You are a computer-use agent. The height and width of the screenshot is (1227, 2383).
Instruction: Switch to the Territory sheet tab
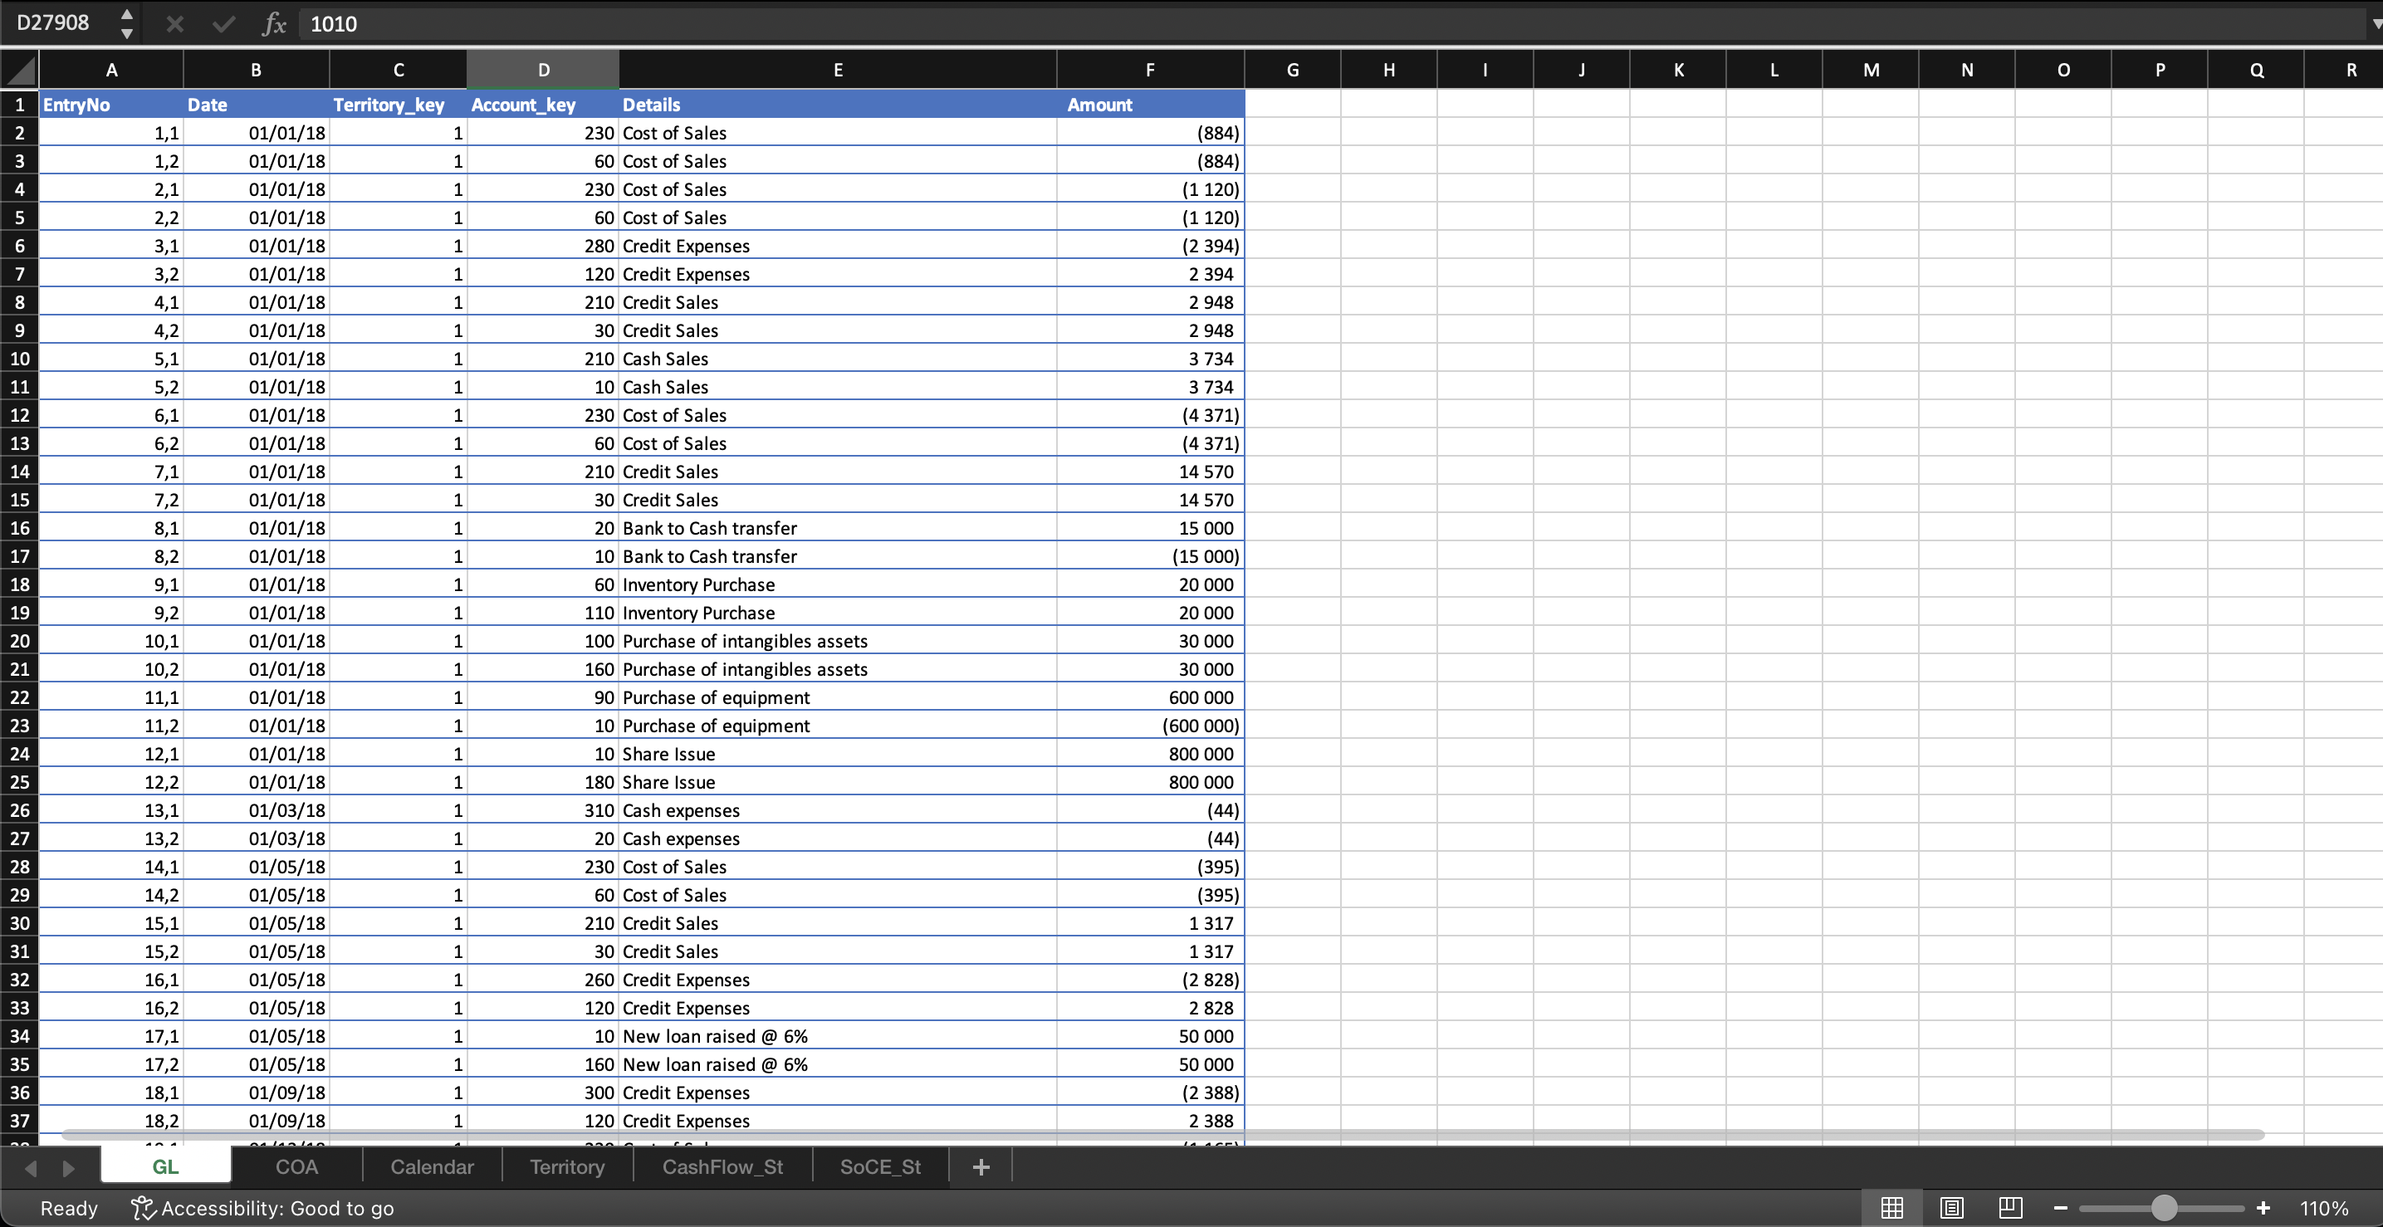point(567,1167)
